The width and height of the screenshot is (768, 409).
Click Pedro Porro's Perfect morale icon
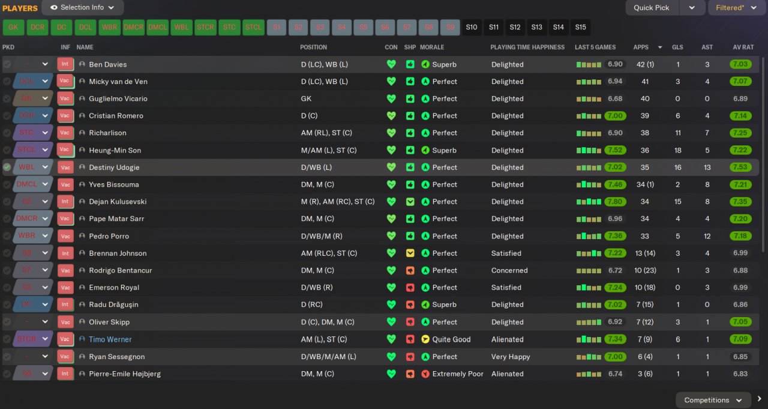click(425, 236)
